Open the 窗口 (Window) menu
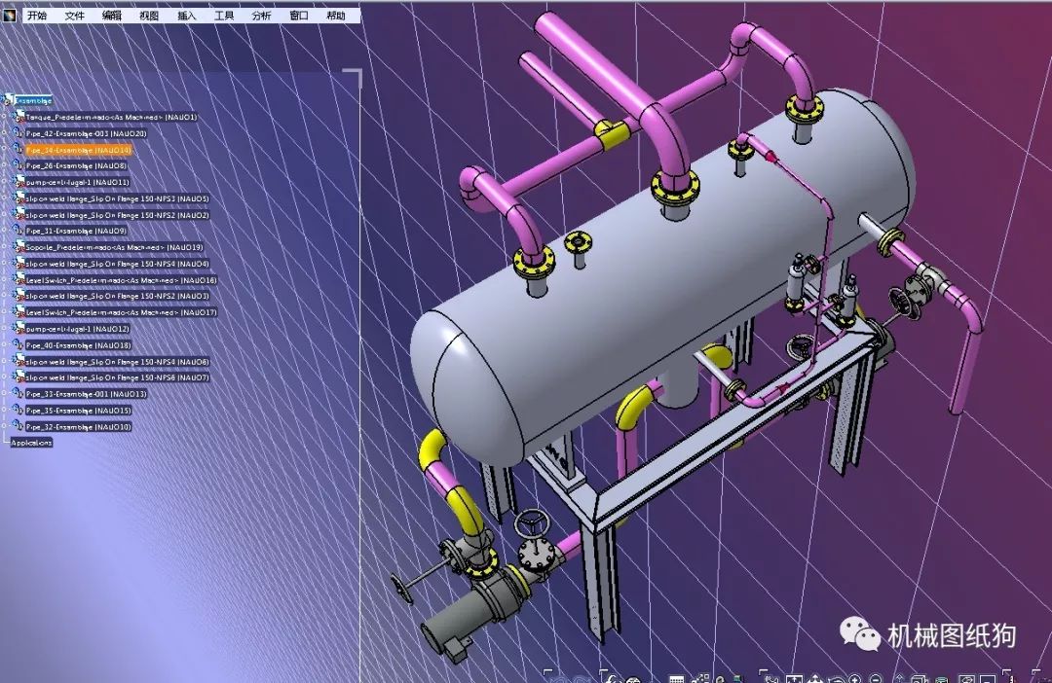1052x683 pixels. point(299,15)
